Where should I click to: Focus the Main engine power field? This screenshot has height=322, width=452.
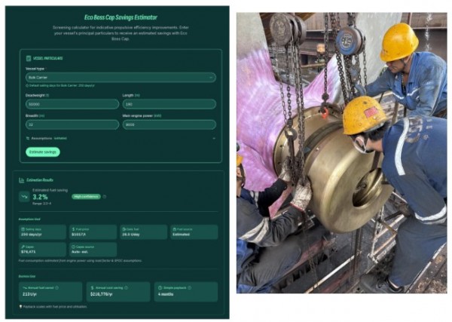click(169, 124)
